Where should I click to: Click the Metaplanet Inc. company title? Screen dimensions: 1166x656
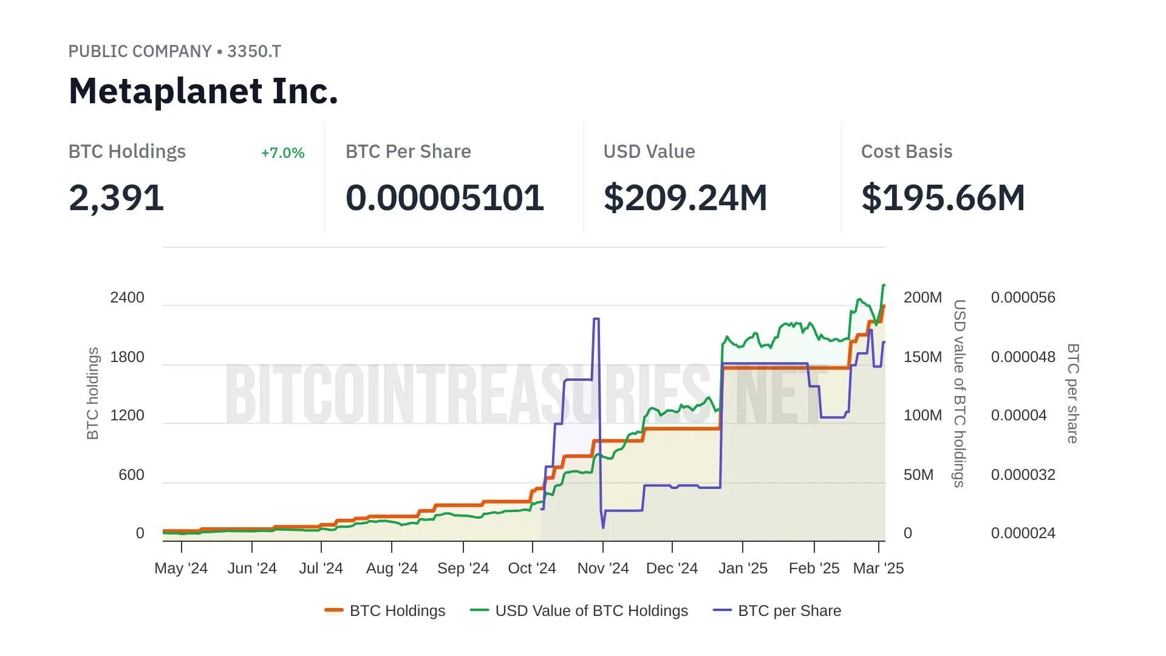(203, 91)
